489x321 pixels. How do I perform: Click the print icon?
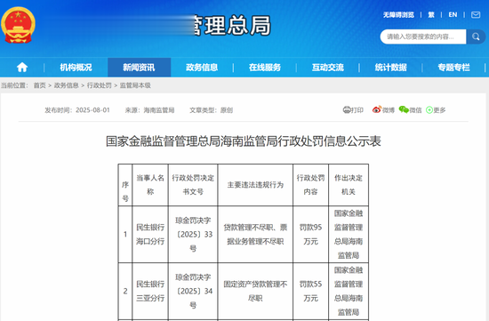[347, 109]
